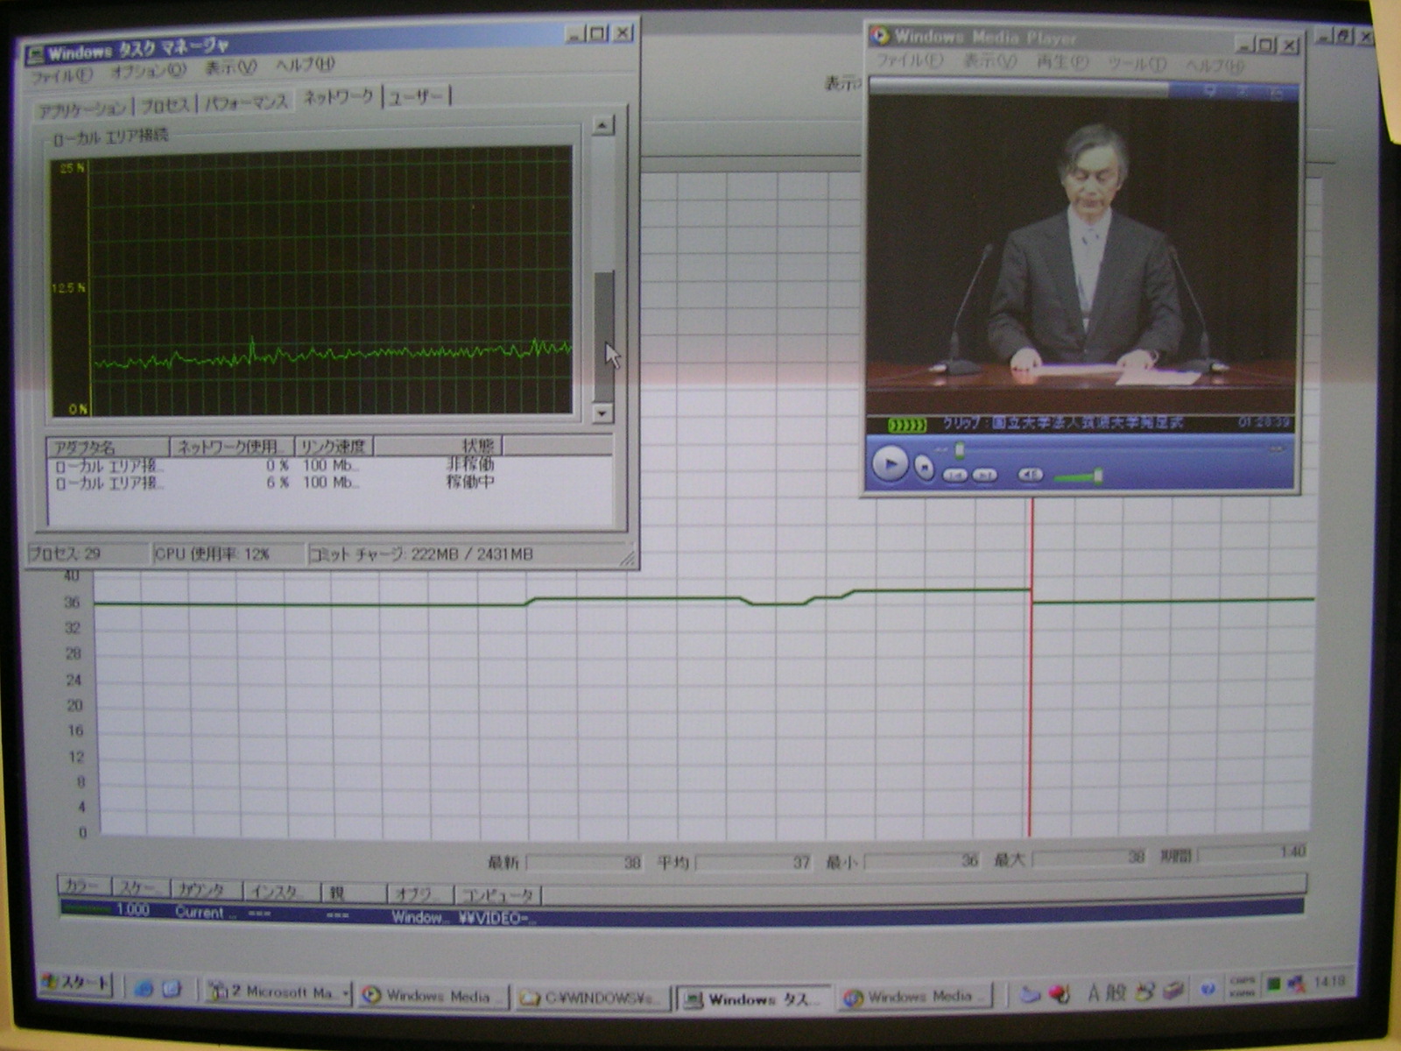Click the 最新 value field showing 38
Viewport: 1401px width, 1051px height.
584,863
